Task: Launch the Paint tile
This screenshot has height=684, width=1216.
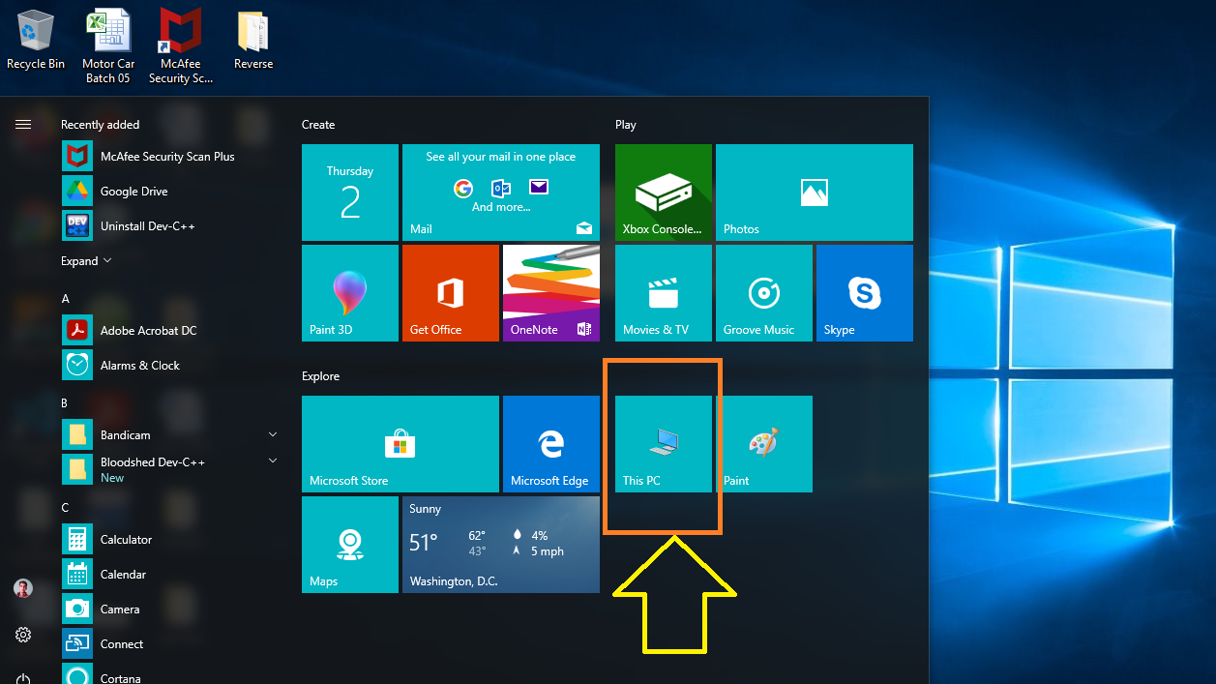Action: pyautogui.click(x=764, y=444)
